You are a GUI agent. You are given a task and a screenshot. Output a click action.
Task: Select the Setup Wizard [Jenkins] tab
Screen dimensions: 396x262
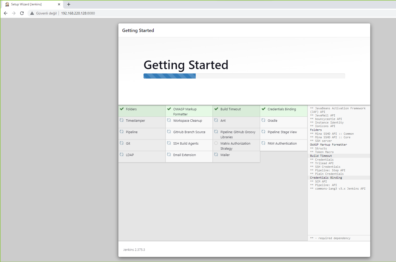pos(28,4)
